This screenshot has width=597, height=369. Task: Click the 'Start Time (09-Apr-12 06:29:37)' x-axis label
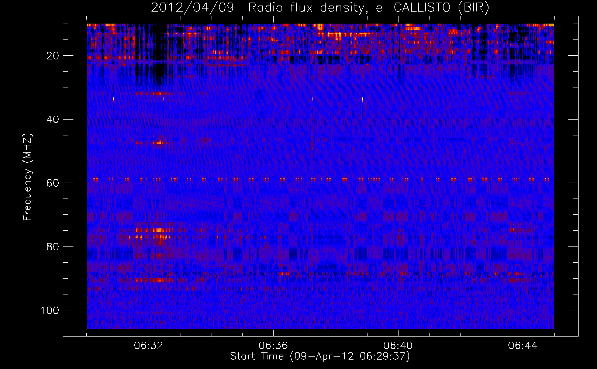[320, 356]
